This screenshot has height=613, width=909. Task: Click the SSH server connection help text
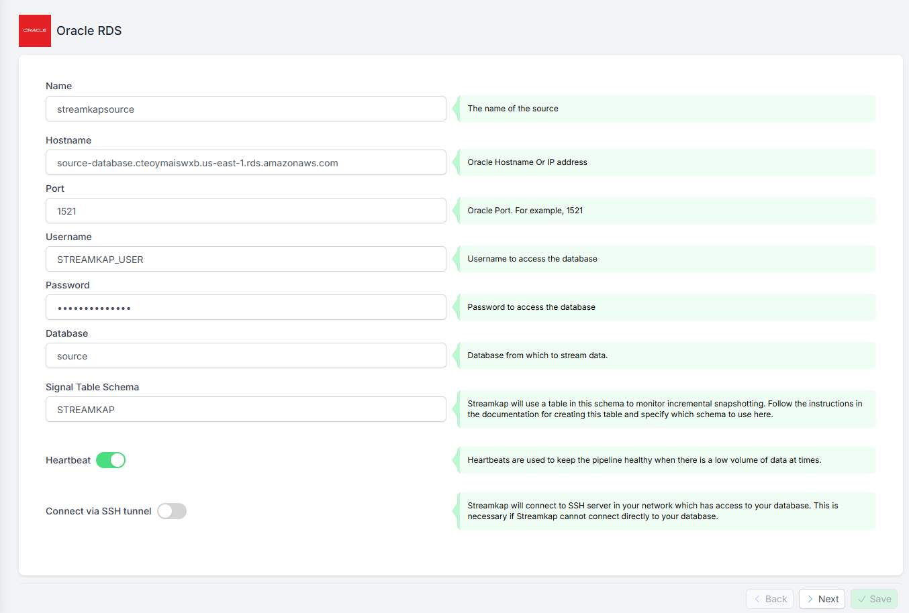653,511
